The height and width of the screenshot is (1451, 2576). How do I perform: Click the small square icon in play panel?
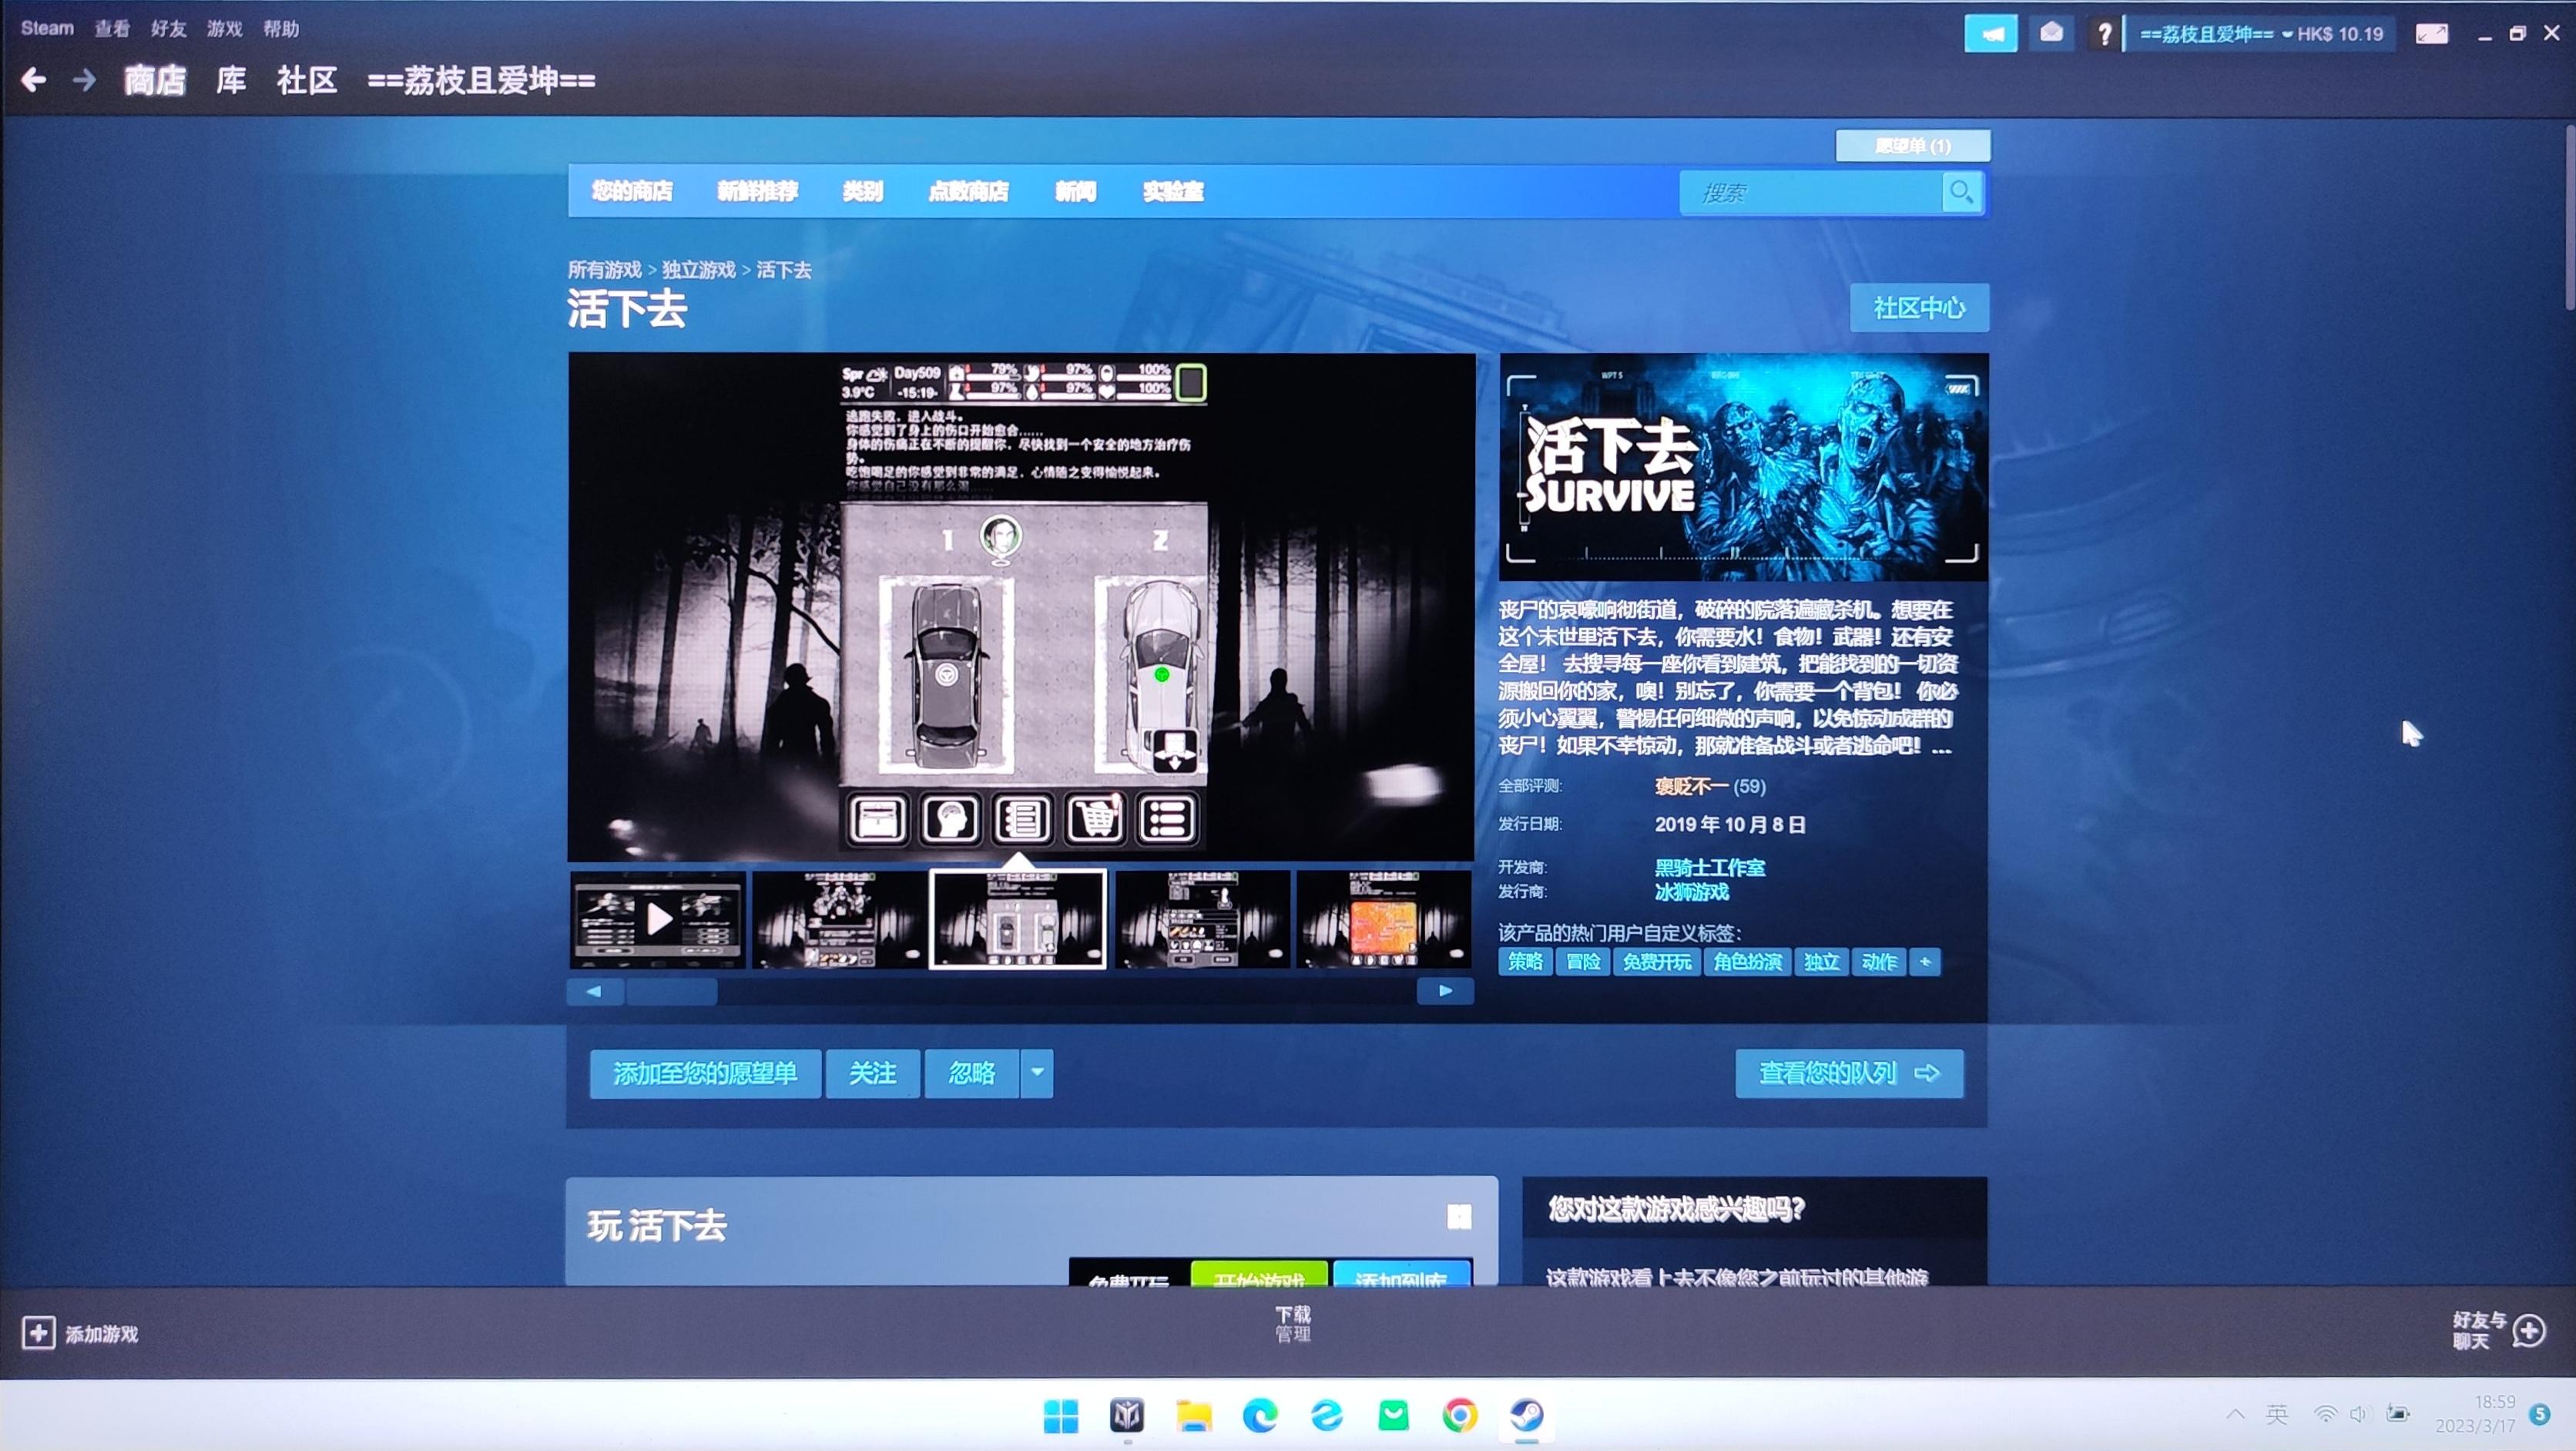[x=1459, y=1216]
